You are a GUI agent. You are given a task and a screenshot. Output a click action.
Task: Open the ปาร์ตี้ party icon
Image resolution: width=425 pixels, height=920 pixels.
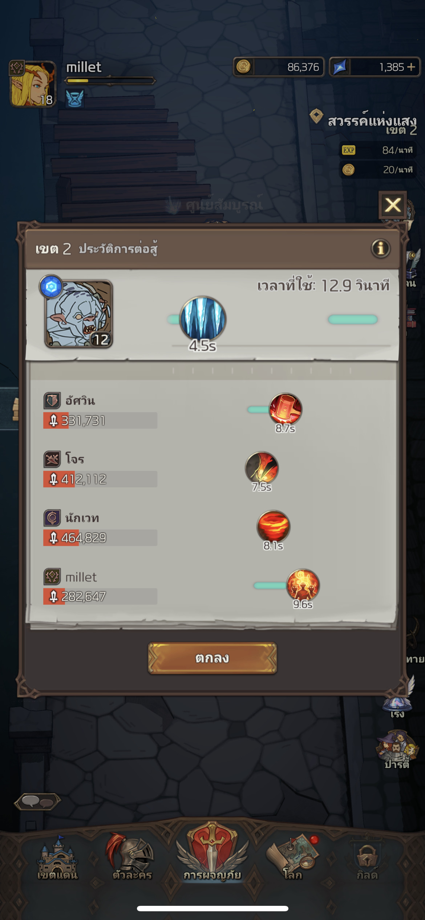397,750
